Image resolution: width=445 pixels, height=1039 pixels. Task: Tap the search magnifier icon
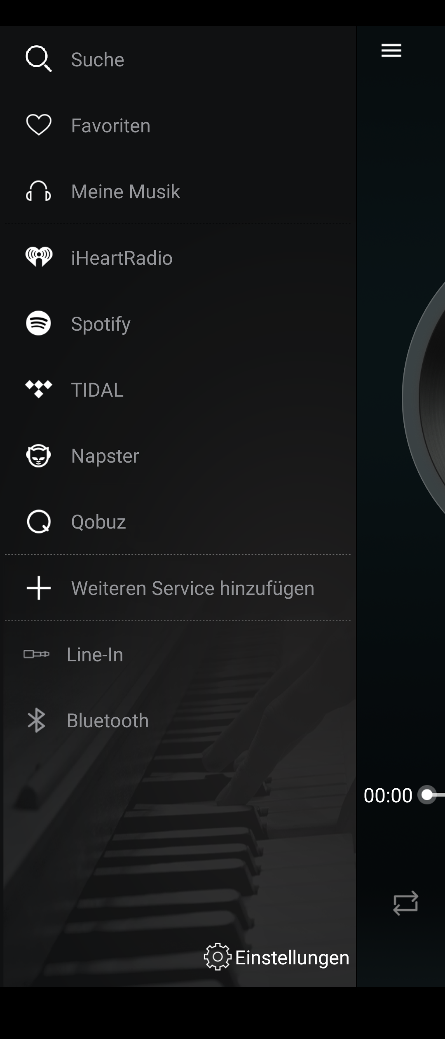38,59
